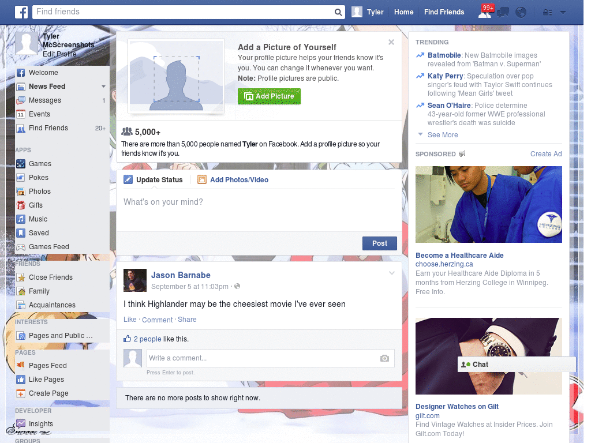Open Welcome in left sidebar
This screenshot has width=591, height=443.
coord(43,73)
